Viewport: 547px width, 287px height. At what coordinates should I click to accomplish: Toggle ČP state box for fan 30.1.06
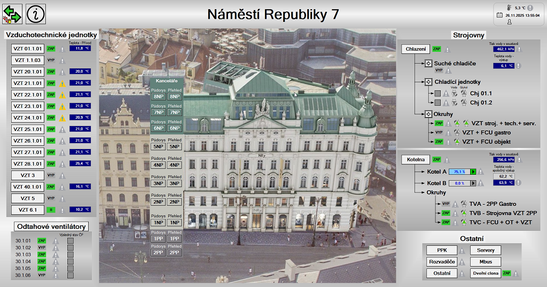coord(71,275)
